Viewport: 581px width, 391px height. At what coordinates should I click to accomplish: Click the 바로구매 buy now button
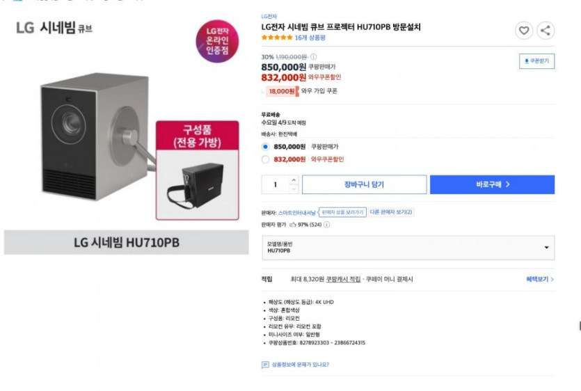[492, 184]
